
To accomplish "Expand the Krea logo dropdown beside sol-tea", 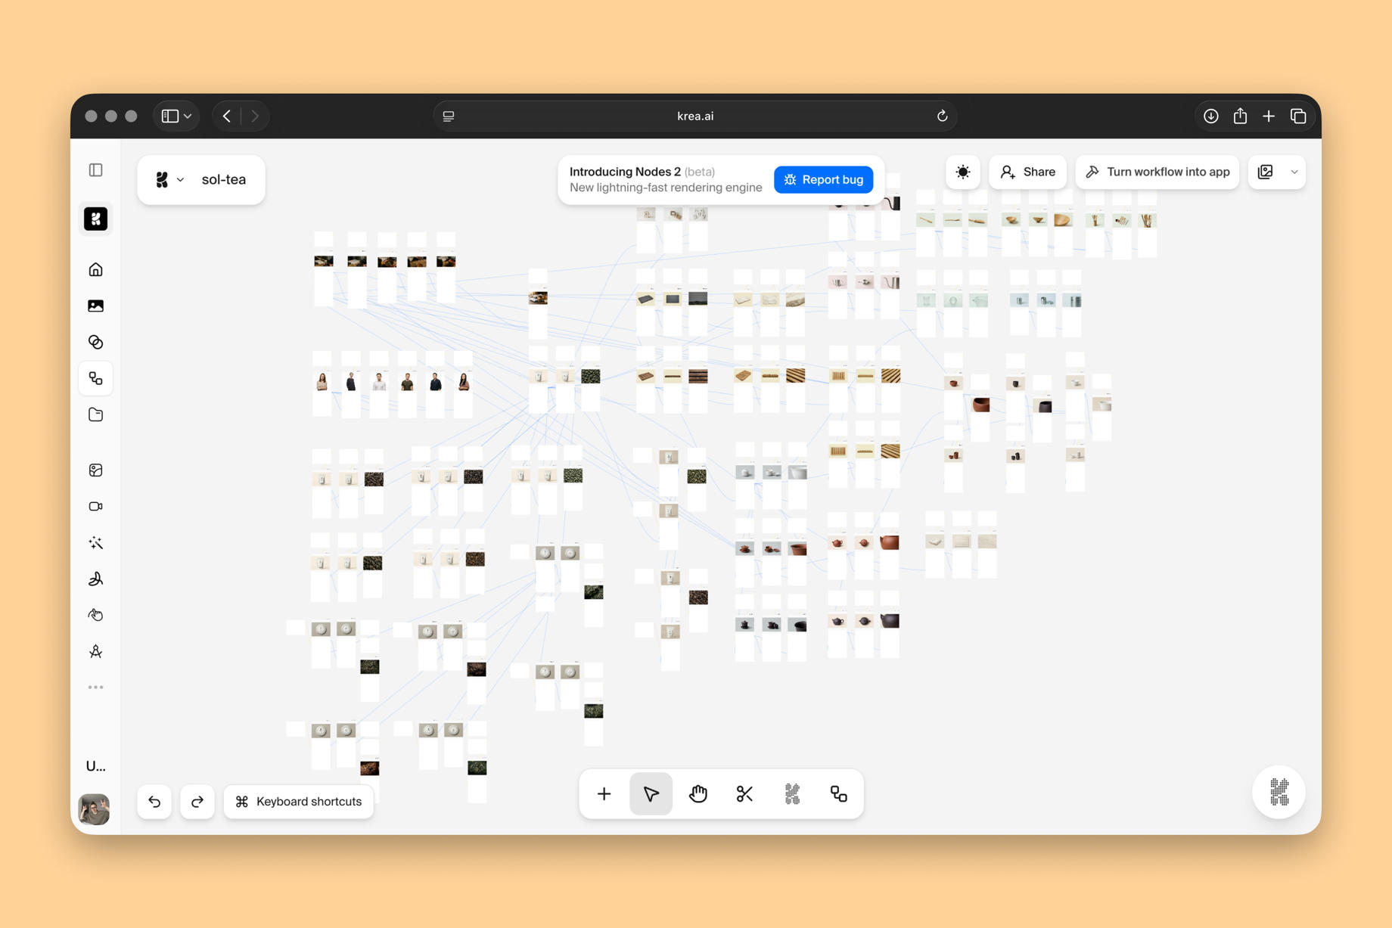I will click(x=169, y=179).
